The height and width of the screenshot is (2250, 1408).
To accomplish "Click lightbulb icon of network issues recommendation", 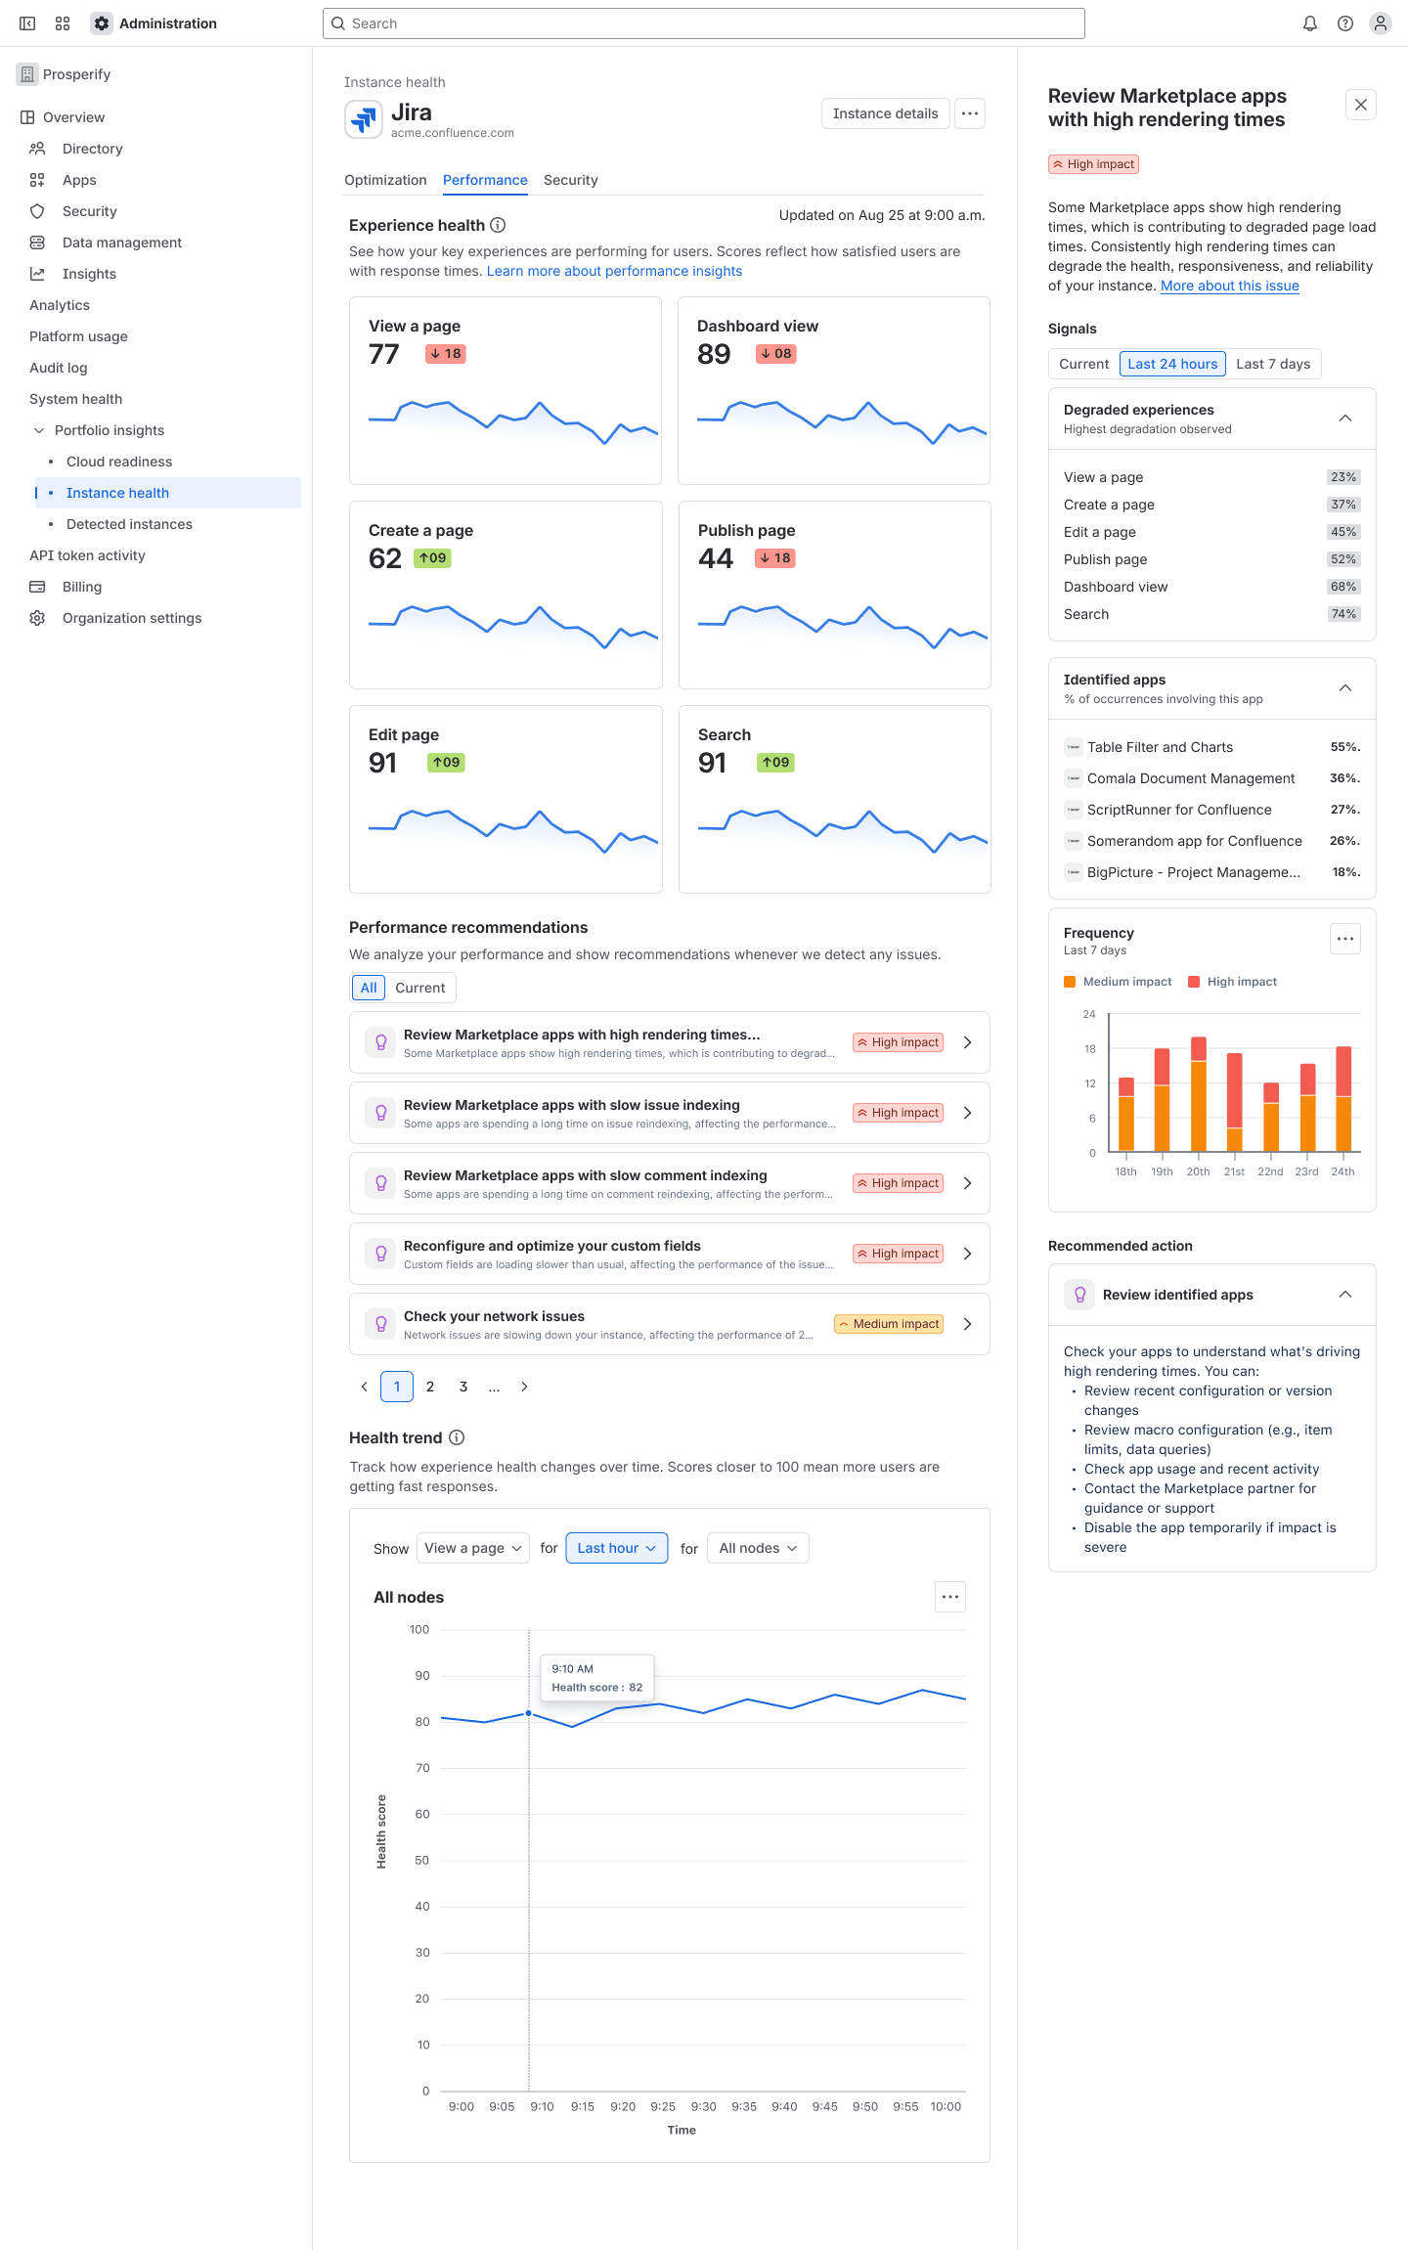I will (x=381, y=1324).
